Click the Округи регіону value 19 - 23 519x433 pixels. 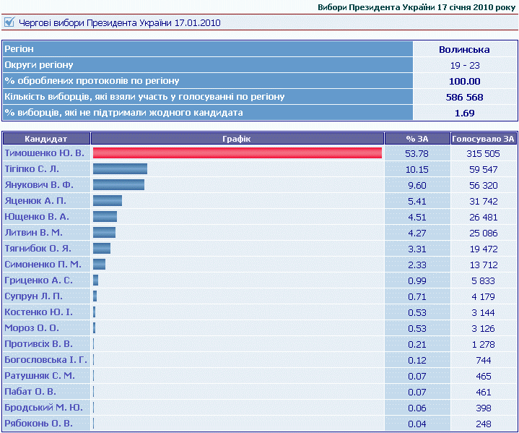tap(464, 65)
